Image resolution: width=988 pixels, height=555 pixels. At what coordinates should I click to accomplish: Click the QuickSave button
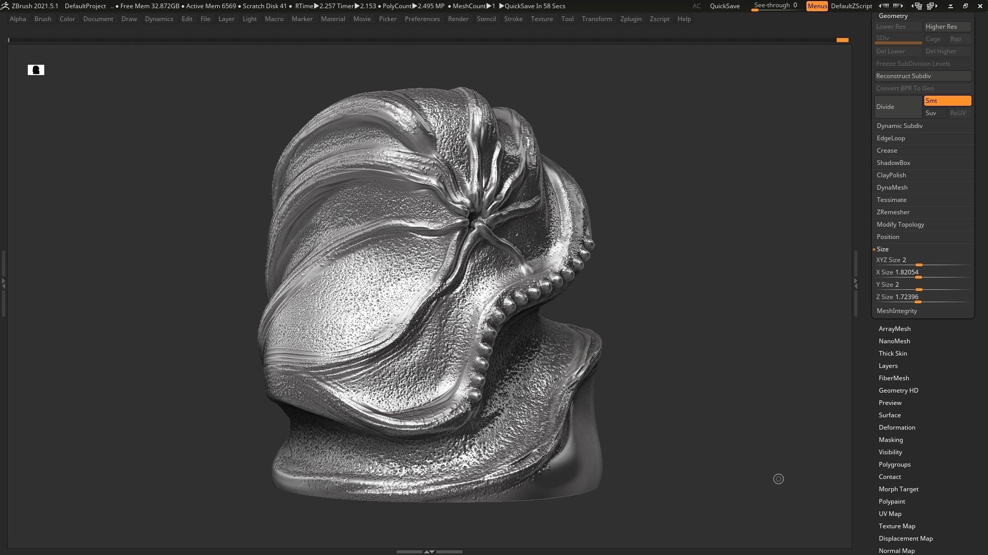(x=725, y=6)
